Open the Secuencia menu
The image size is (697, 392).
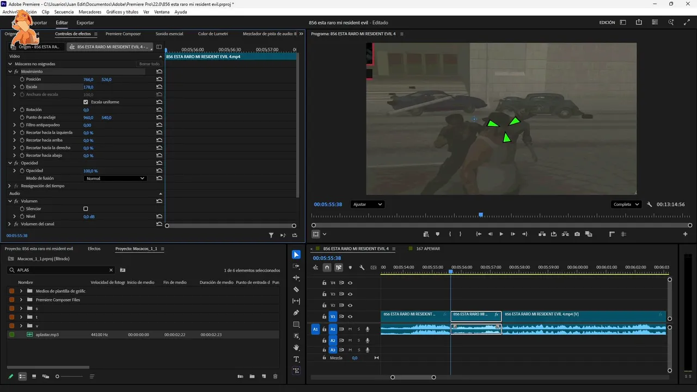64,12
